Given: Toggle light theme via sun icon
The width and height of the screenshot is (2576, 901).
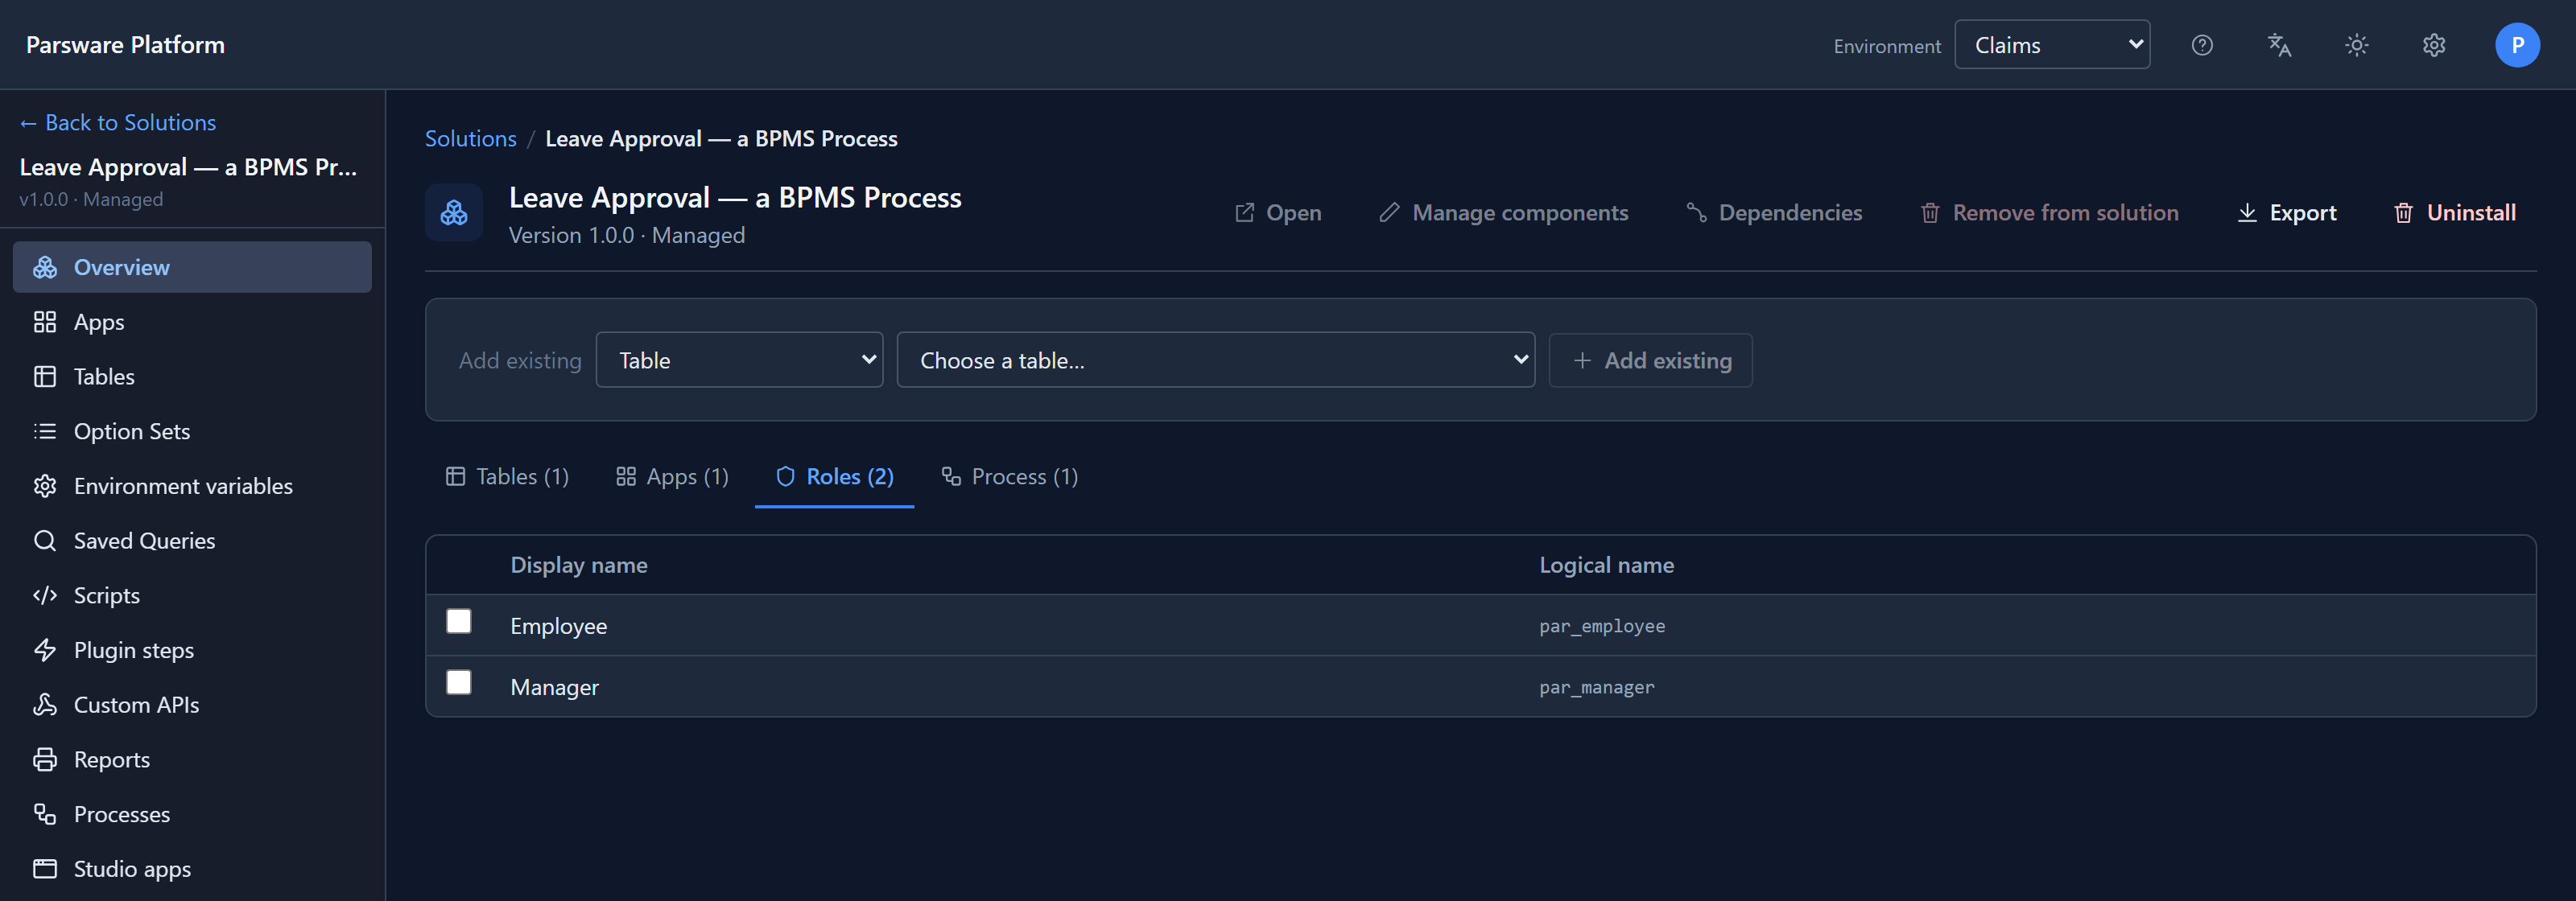Looking at the screenshot, I should tap(2357, 45).
